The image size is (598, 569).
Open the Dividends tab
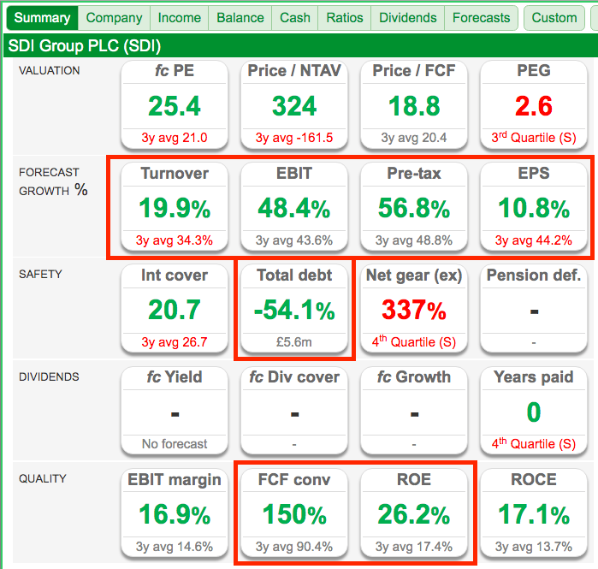tap(408, 18)
